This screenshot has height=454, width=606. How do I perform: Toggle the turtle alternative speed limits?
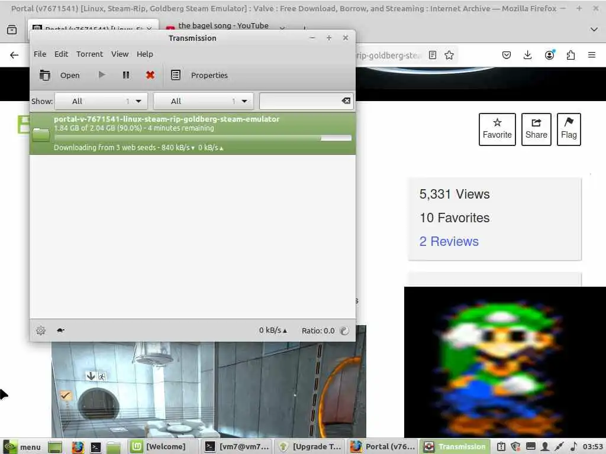click(61, 330)
